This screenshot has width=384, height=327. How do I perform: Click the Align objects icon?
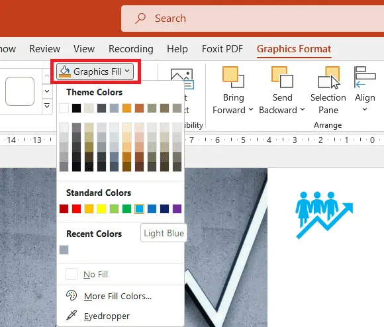(x=365, y=77)
